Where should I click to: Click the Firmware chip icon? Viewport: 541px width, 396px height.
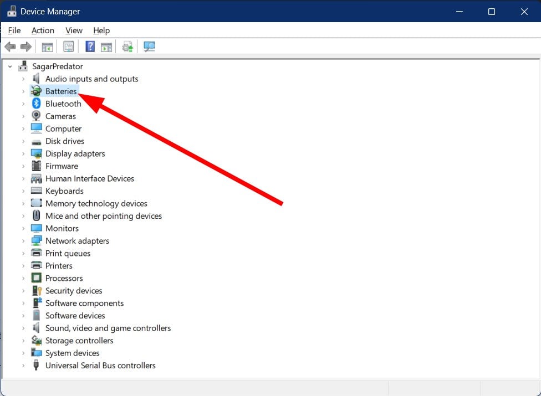click(36, 166)
